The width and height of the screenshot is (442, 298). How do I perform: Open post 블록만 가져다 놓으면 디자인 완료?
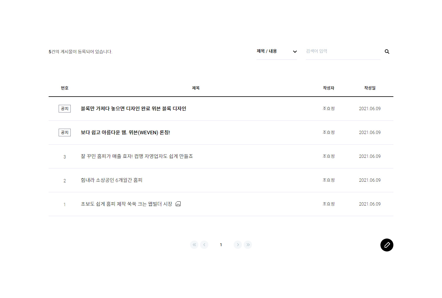click(133, 109)
